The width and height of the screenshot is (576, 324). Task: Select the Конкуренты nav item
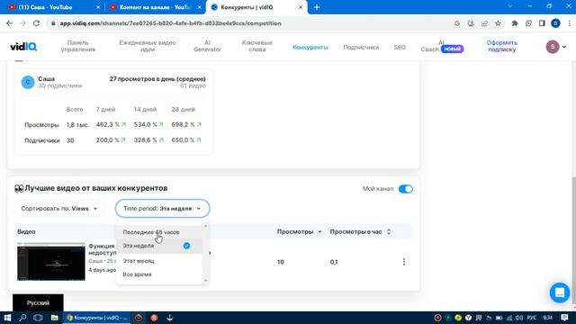click(x=310, y=48)
